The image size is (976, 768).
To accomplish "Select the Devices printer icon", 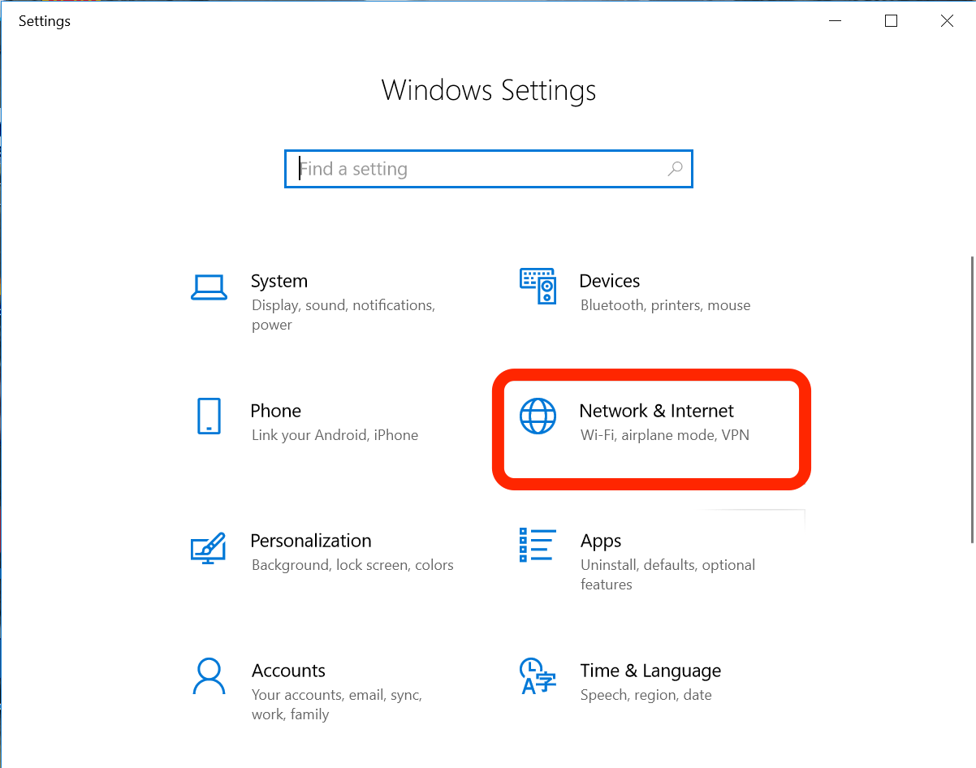I will tap(538, 287).
